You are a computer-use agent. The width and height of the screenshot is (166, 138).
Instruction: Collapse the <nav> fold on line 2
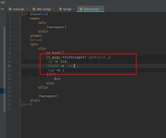[20, 19]
